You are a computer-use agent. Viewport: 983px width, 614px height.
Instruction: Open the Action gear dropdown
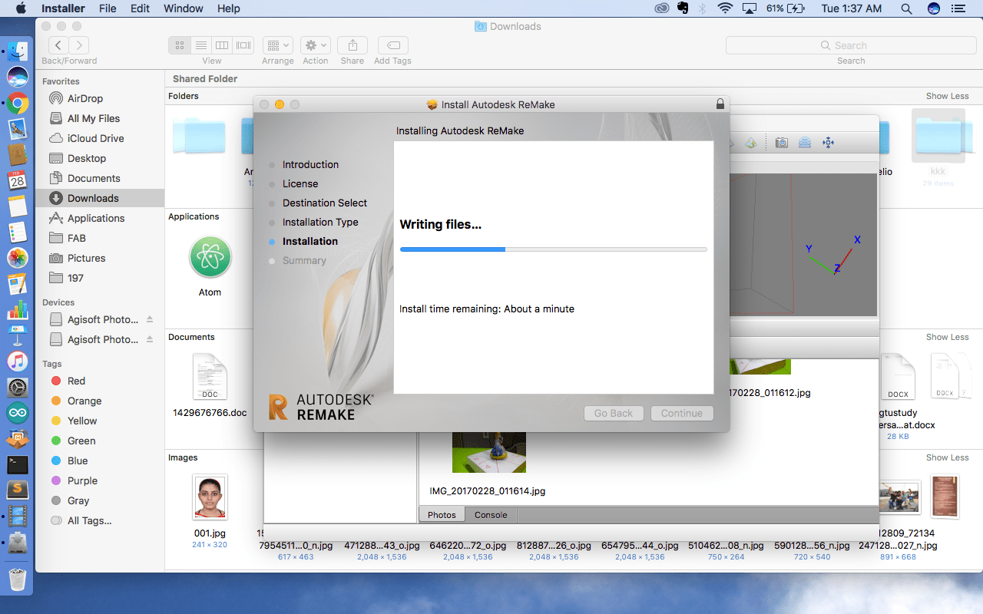(315, 45)
